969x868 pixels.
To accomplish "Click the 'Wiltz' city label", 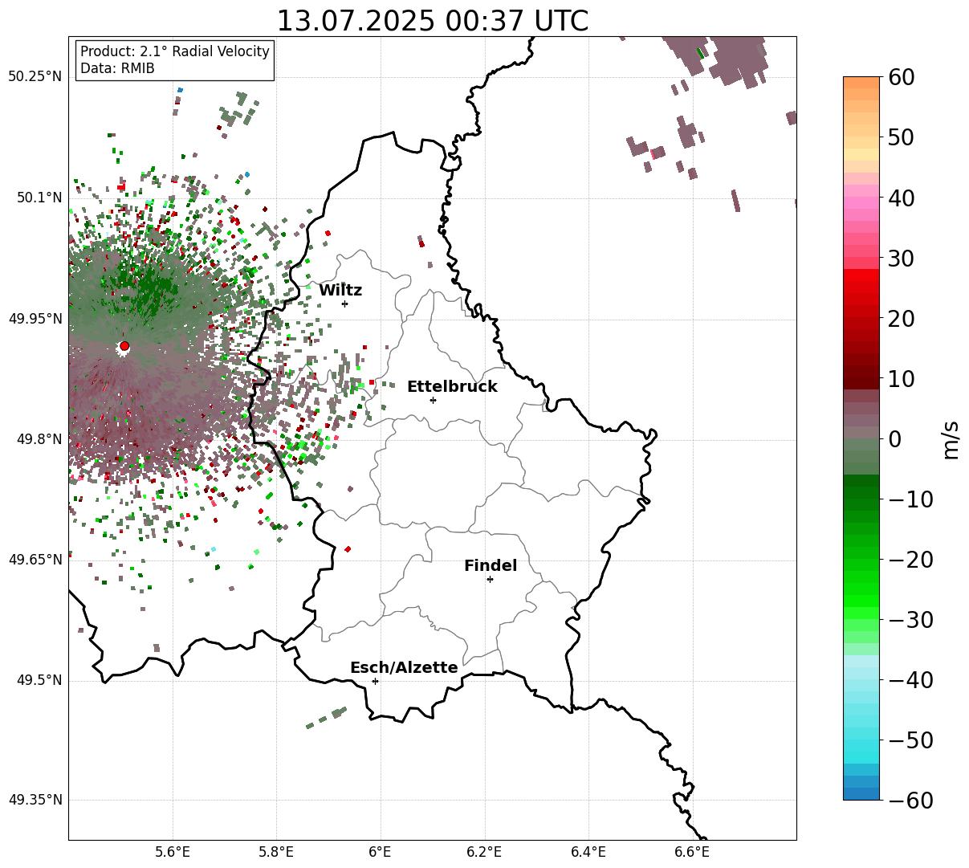I will pyautogui.click(x=340, y=291).
